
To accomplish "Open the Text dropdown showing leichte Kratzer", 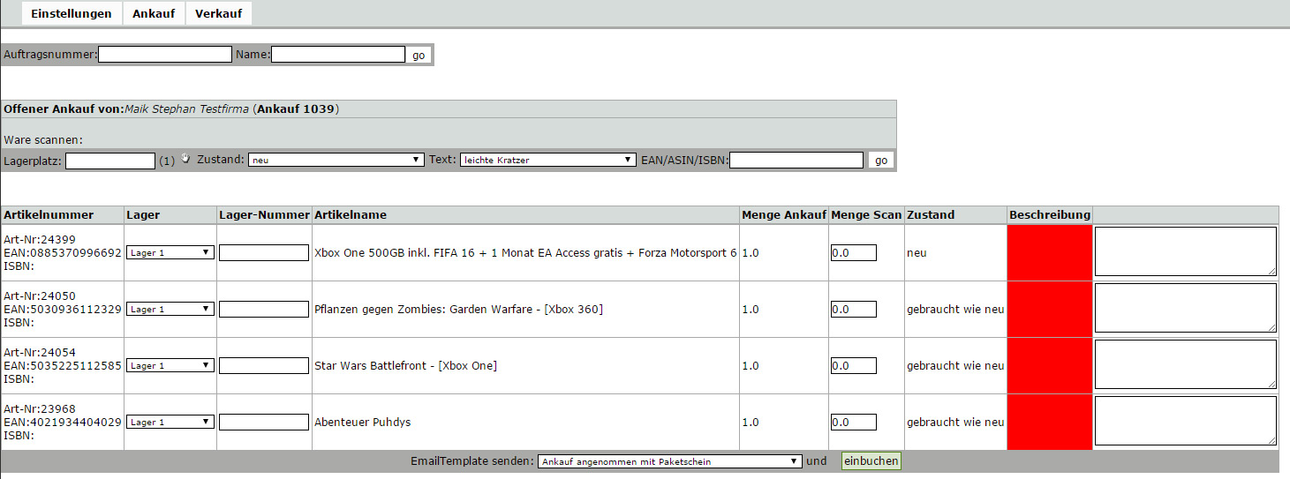I will (548, 160).
